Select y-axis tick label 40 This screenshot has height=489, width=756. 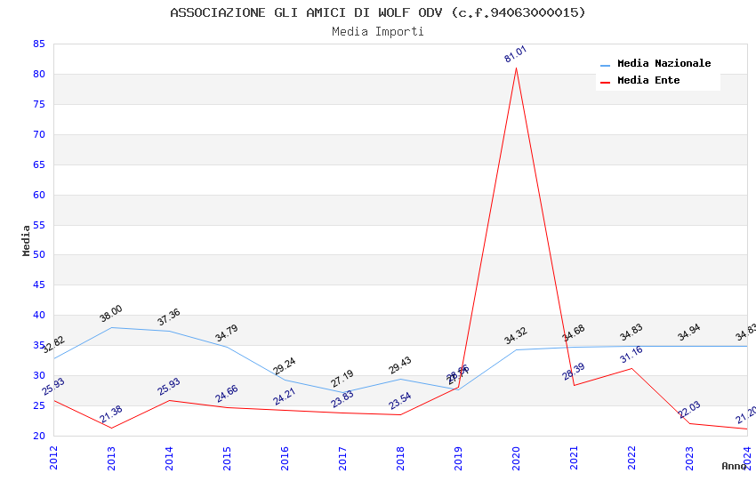click(39, 315)
